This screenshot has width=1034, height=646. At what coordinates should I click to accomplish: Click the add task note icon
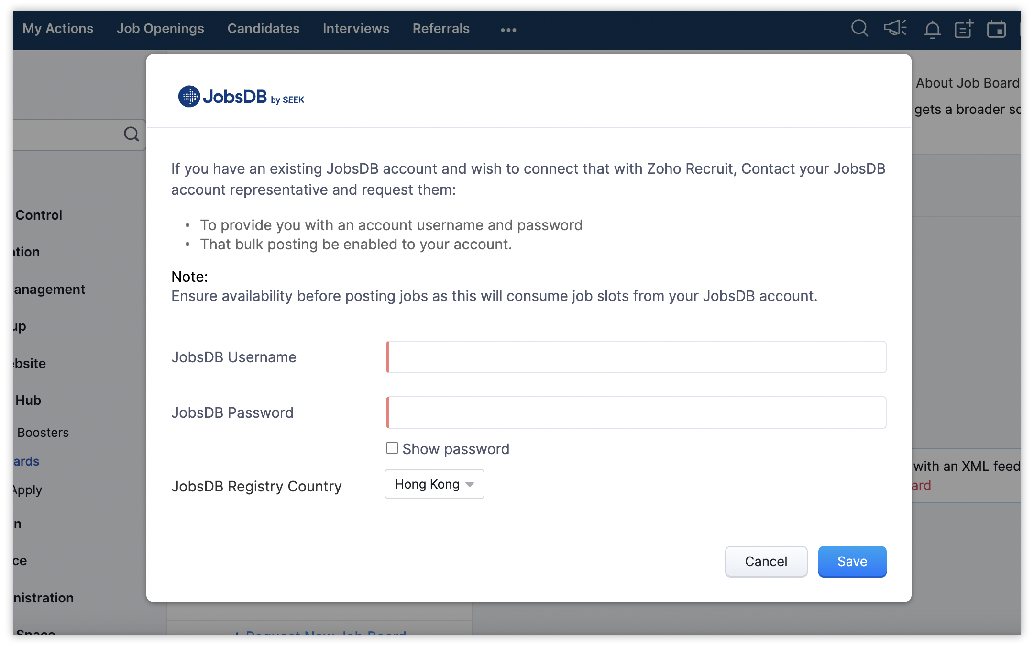click(x=964, y=29)
